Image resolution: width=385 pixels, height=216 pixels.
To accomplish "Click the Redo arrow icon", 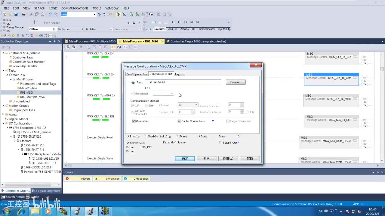I will tap(56, 14).
